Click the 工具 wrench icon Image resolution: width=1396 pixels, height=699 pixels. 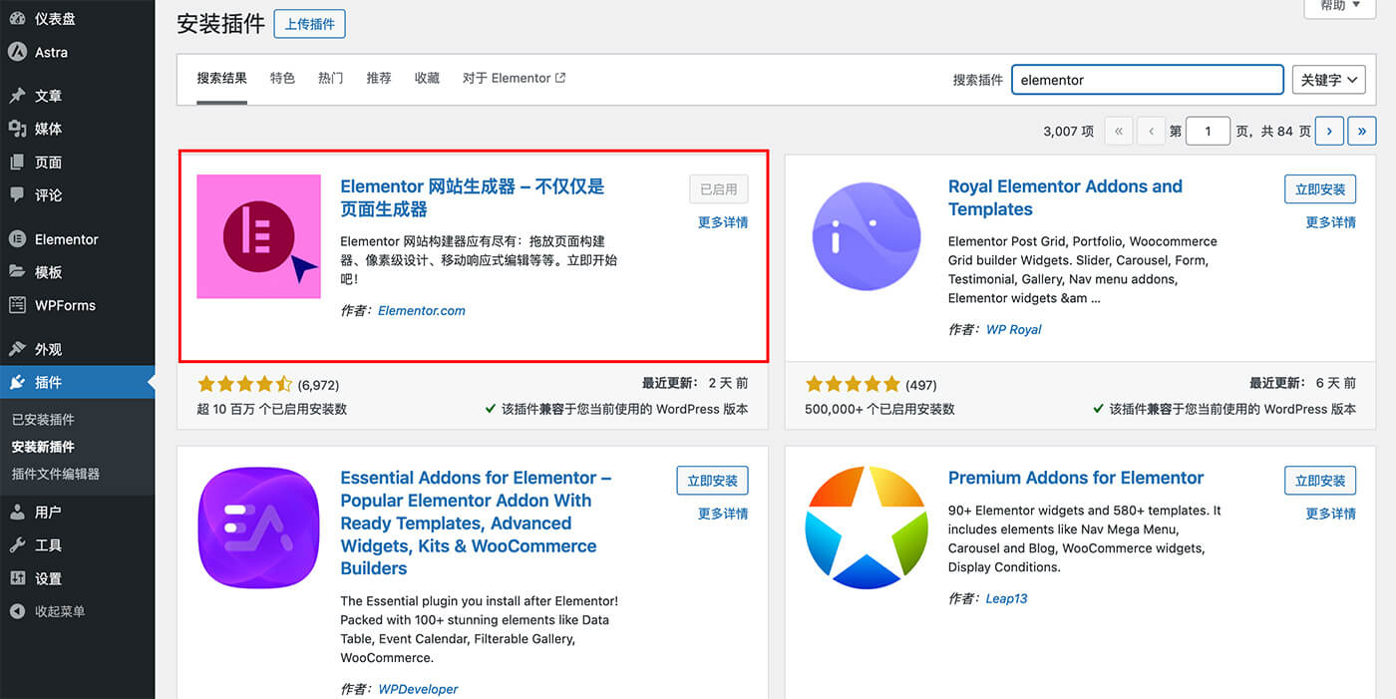[x=17, y=544]
